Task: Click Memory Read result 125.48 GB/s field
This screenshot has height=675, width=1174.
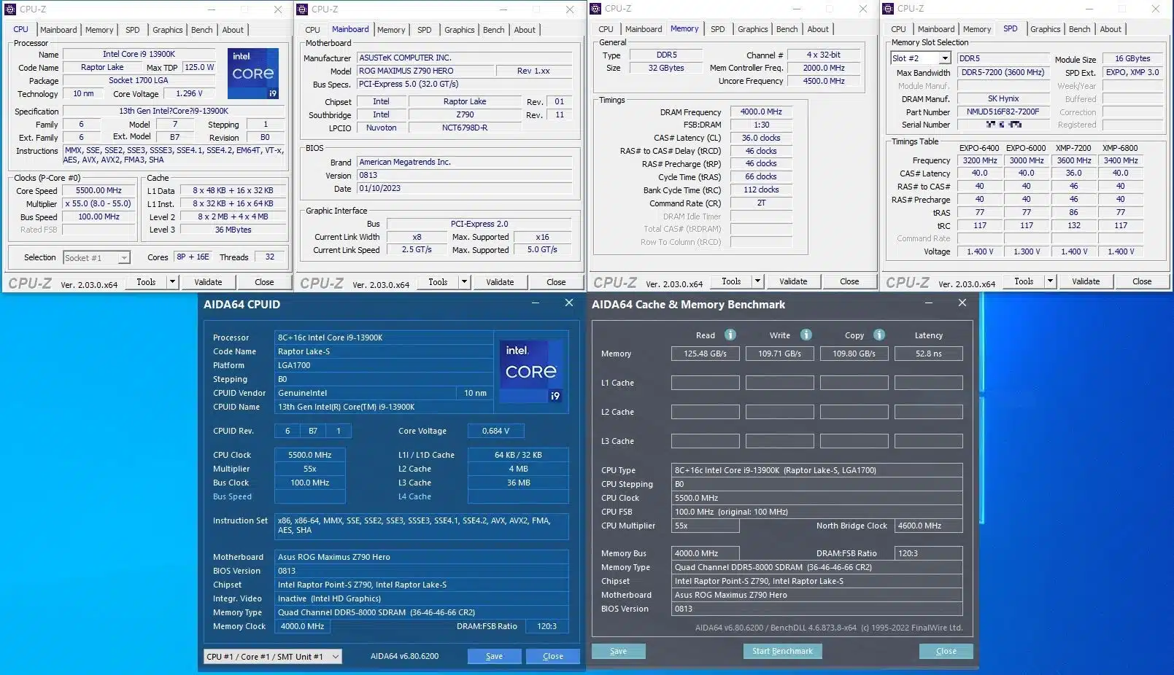Action: click(705, 354)
